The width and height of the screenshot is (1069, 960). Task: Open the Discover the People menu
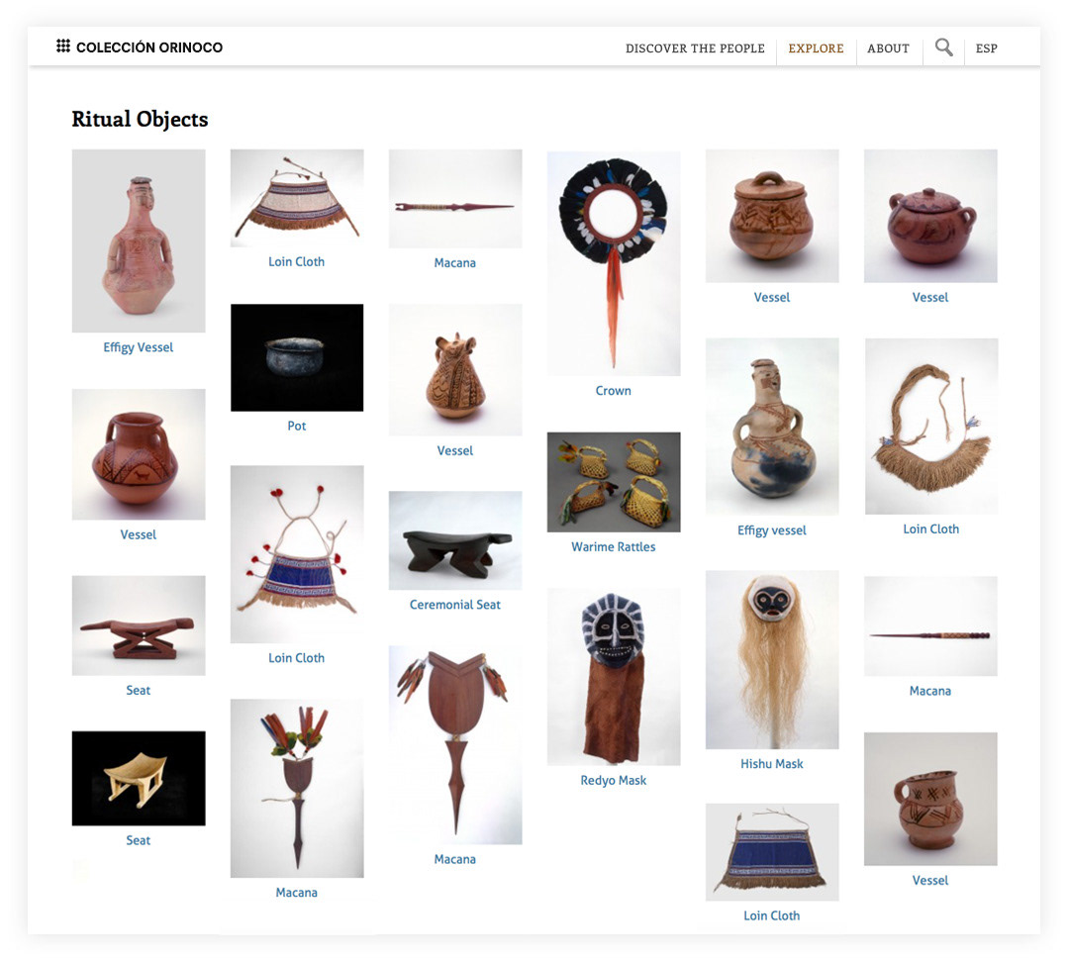695,48
